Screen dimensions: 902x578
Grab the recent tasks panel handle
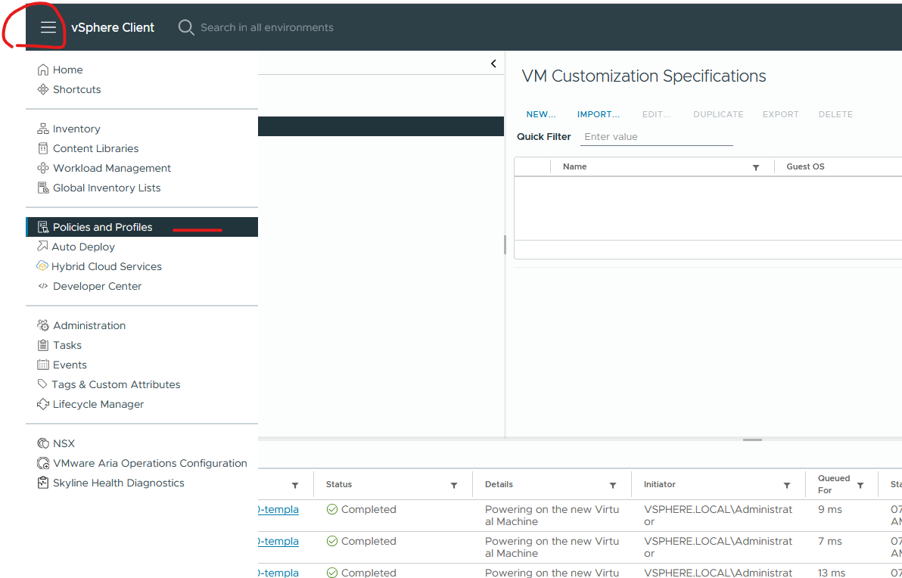pos(752,440)
